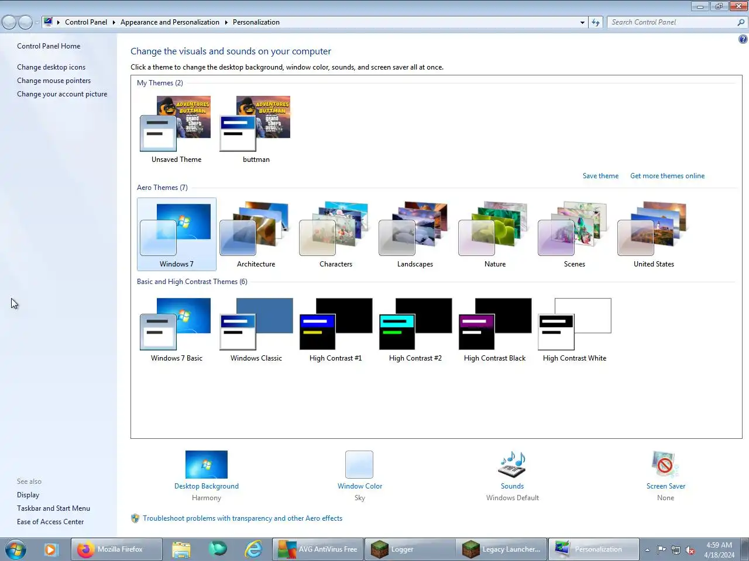Screen dimensions: 749x561
Task: Open Taskbar and Start Menu link
Action: click(53, 508)
